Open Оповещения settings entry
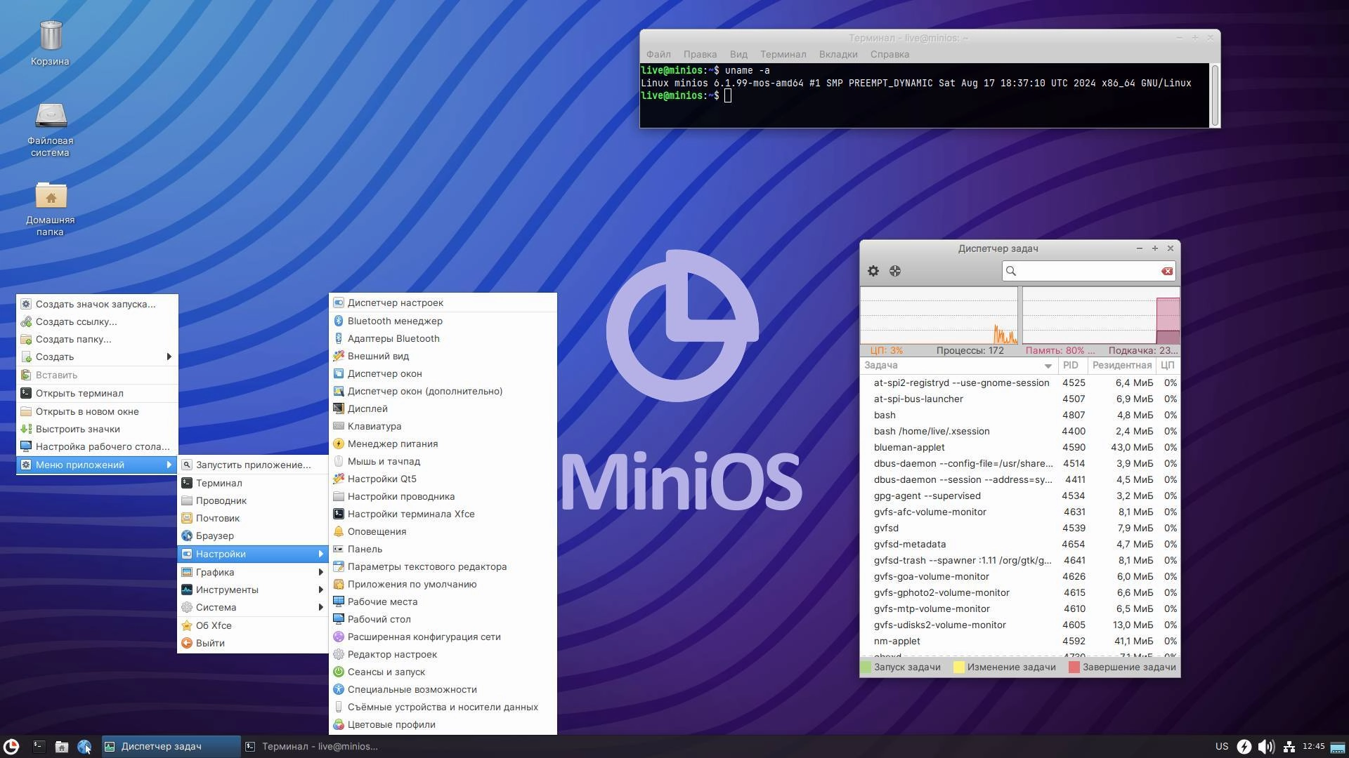Viewport: 1349px width, 758px height. tap(443, 531)
